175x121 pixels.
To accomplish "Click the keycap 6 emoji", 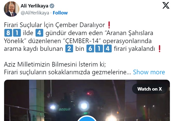I will [x=90, y=49].
